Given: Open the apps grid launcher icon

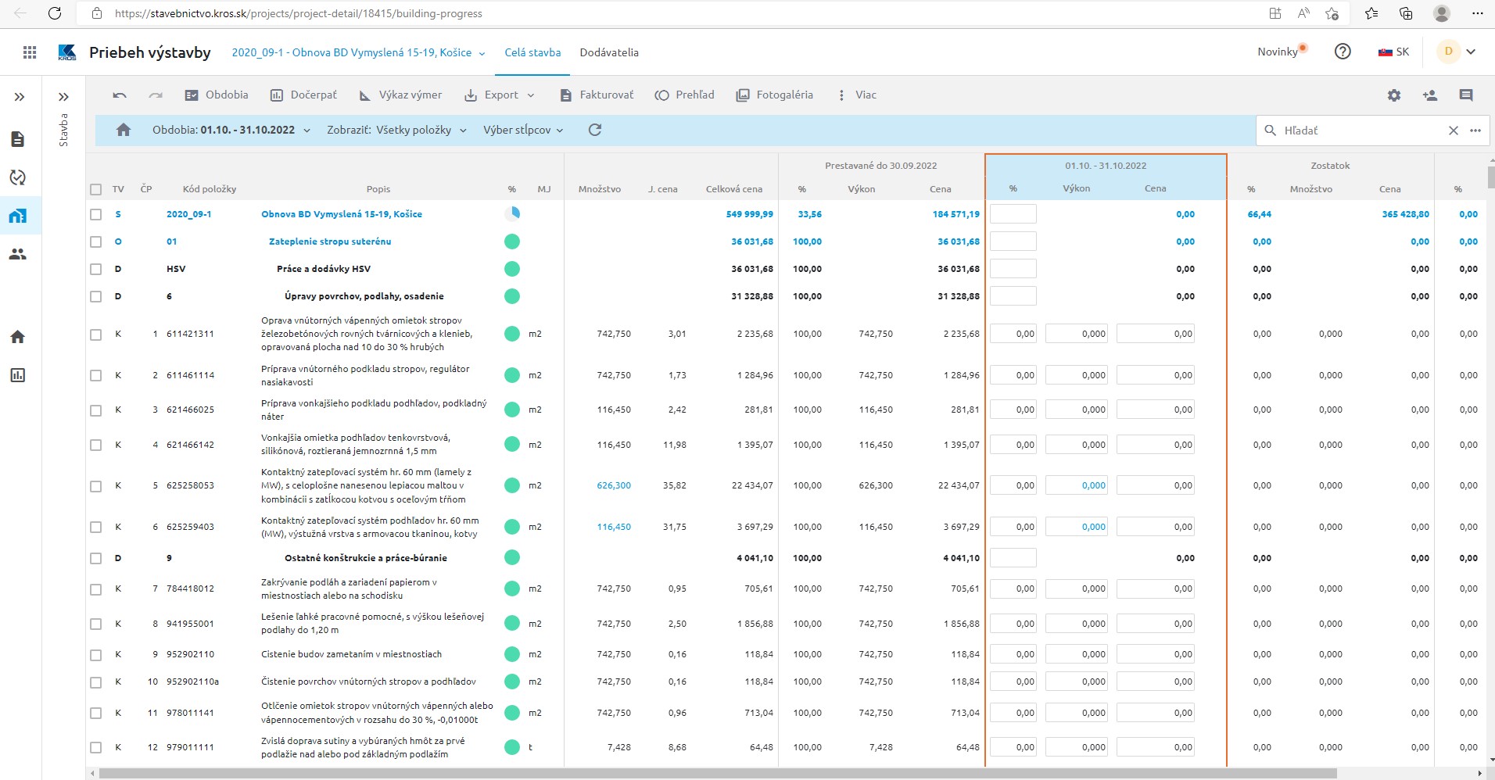Looking at the screenshot, I should [x=30, y=52].
